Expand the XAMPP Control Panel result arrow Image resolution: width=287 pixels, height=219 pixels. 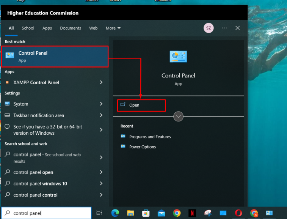[x=101, y=82]
